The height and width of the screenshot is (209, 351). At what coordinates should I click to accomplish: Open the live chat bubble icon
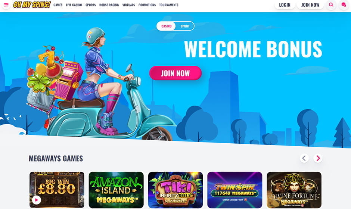point(344,5)
